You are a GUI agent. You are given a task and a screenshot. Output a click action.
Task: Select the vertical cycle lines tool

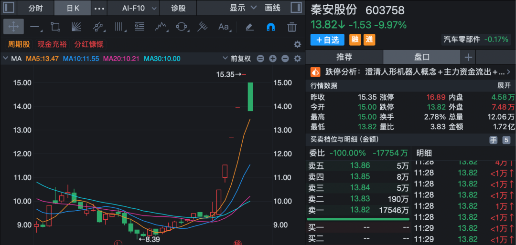coord(118,27)
